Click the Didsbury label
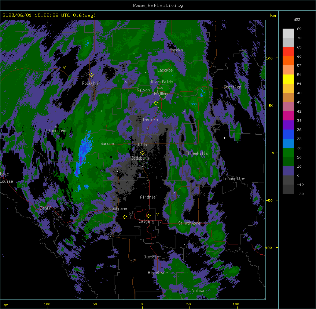The image size is (316, 309). point(140,158)
